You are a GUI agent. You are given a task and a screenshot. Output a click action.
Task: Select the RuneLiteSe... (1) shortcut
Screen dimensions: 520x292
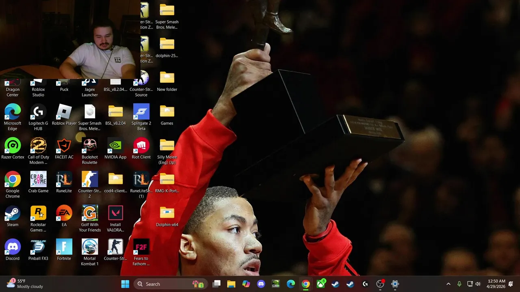[141, 185]
